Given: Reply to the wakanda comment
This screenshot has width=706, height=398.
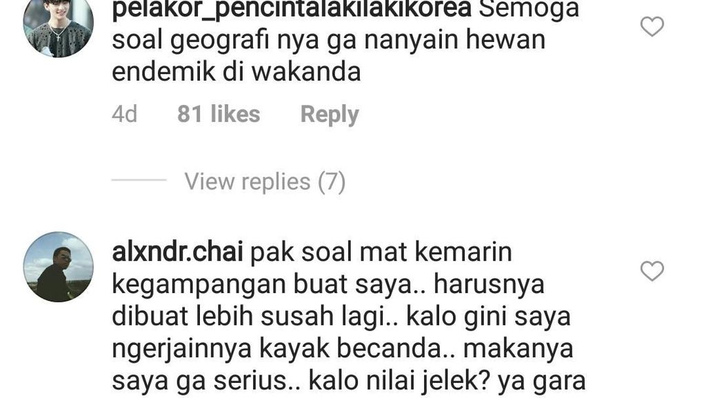Looking at the screenshot, I should tap(330, 115).
